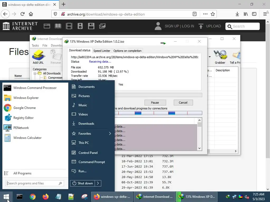Show Firefox sidebars icon

coord(254,14)
